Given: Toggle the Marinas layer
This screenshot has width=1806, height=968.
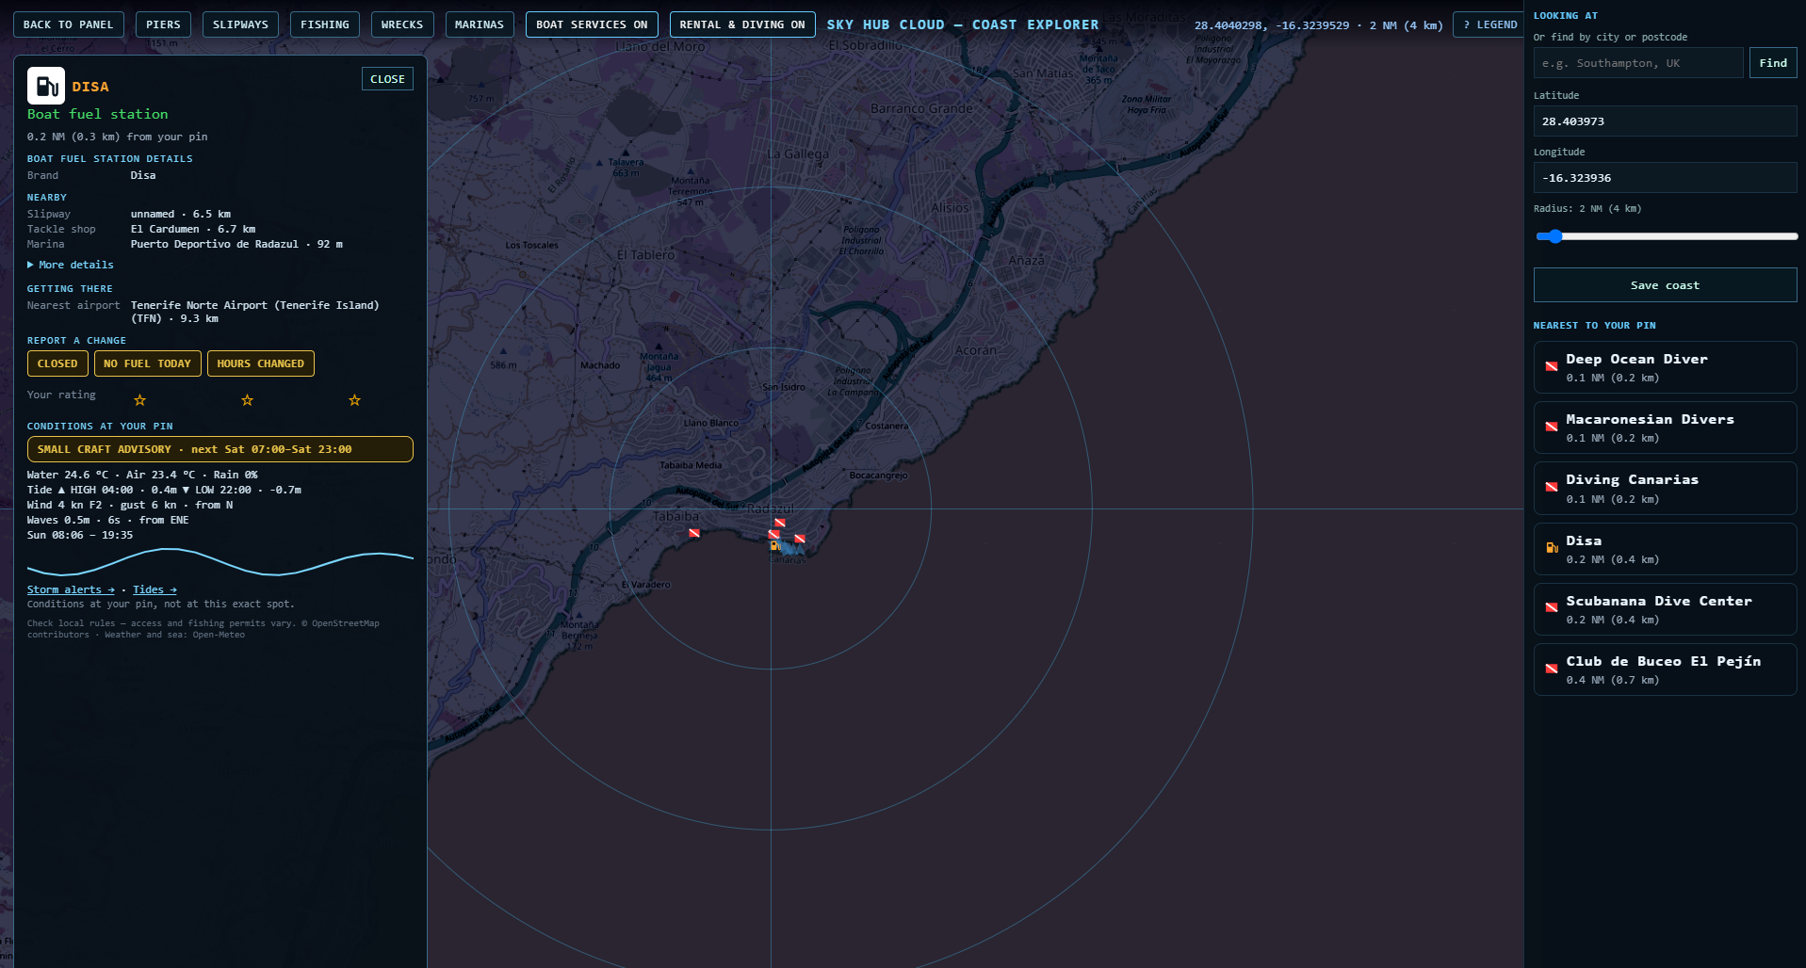Looking at the screenshot, I should point(480,24).
